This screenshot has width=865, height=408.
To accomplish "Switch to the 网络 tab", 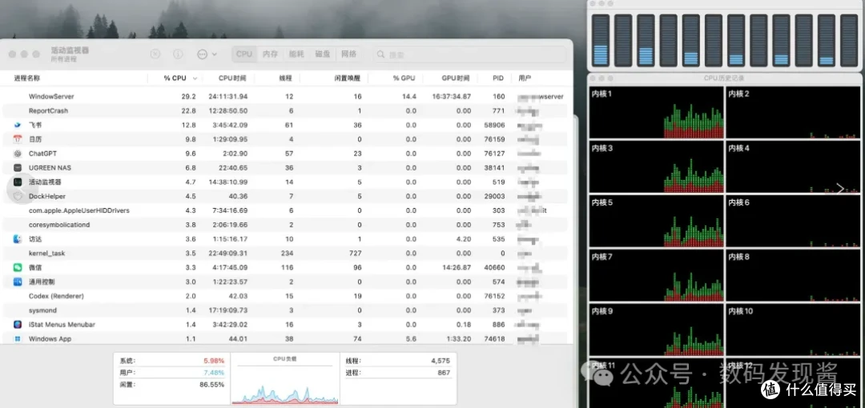I will pyautogui.click(x=348, y=54).
